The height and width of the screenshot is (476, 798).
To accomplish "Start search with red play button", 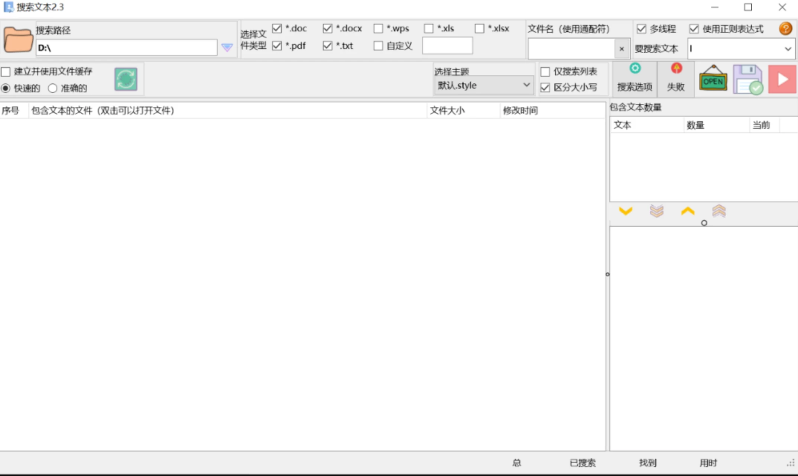I will point(782,79).
